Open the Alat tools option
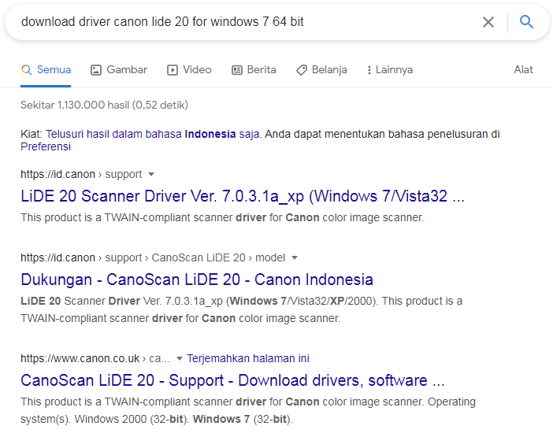Screen dimensions: 553x448 point(523,70)
